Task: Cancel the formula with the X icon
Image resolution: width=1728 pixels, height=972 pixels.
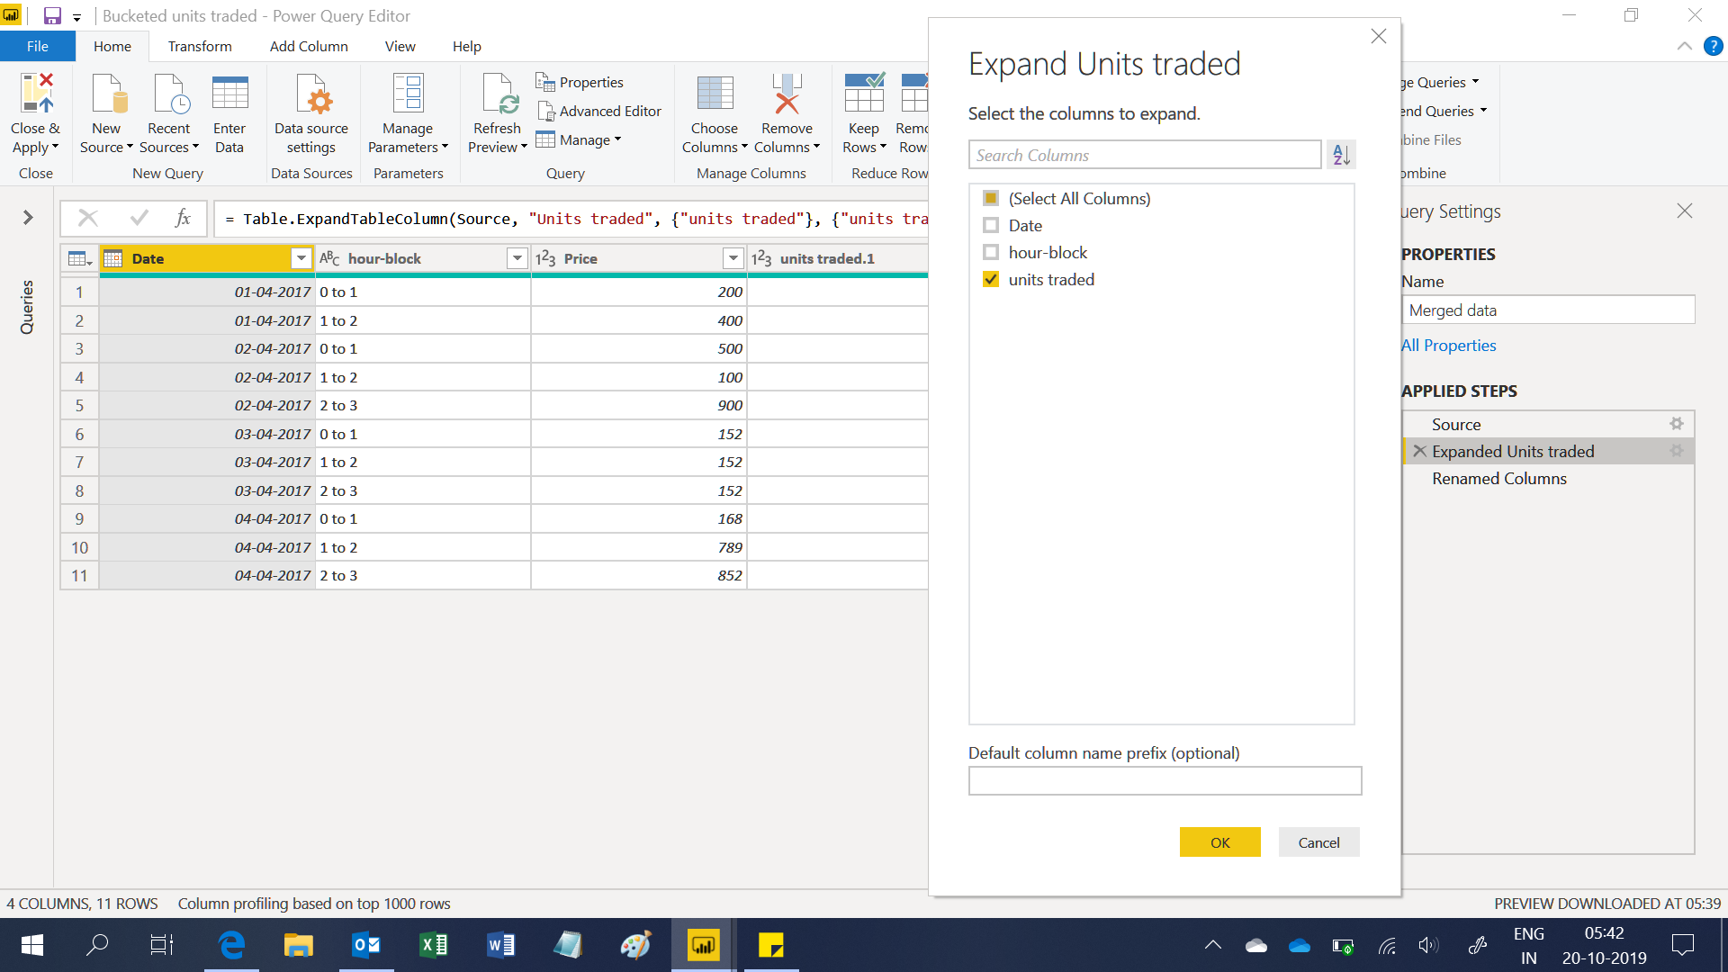Action: click(88, 218)
